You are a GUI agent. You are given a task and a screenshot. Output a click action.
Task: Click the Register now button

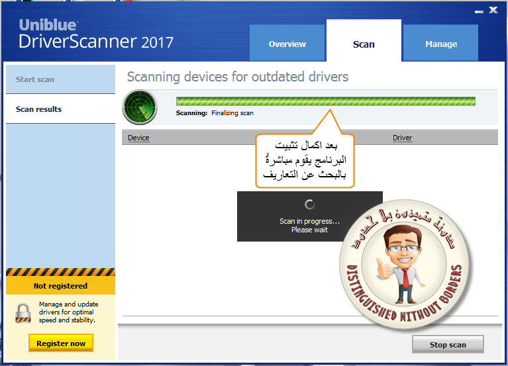(x=61, y=343)
